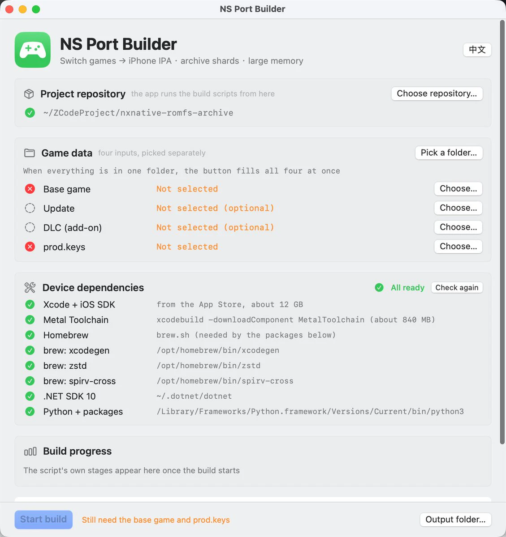Click the /opt/homebrew/bin/spirv-cross path text
This screenshot has height=537, width=506.
point(225,381)
